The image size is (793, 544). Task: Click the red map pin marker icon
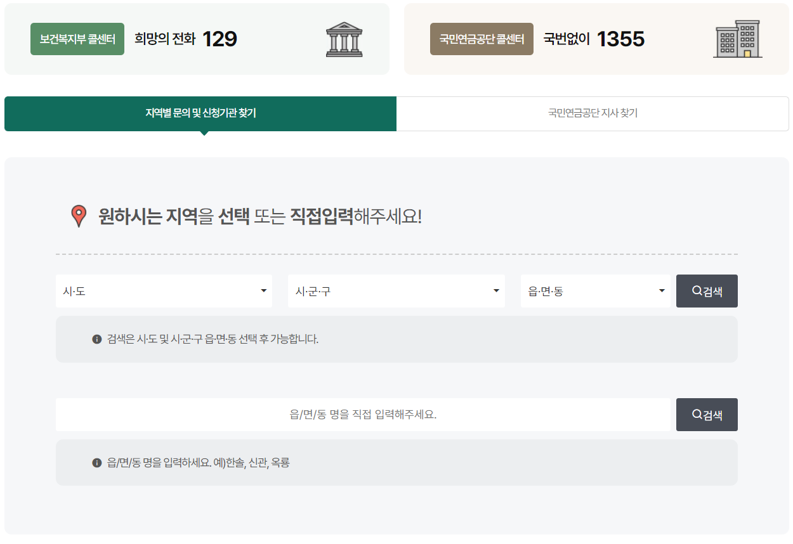tap(78, 216)
